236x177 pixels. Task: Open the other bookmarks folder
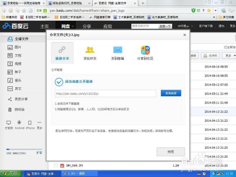coord(226,17)
